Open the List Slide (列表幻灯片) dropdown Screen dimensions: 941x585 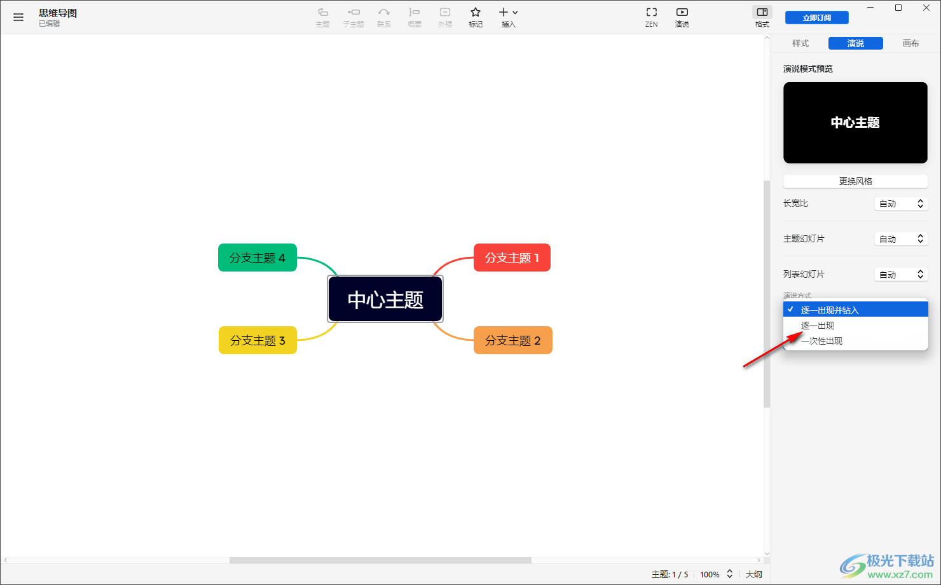902,275
